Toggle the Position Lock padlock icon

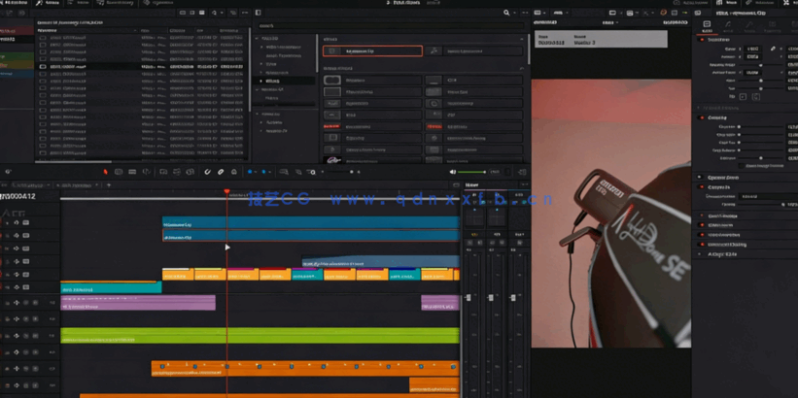234,172
